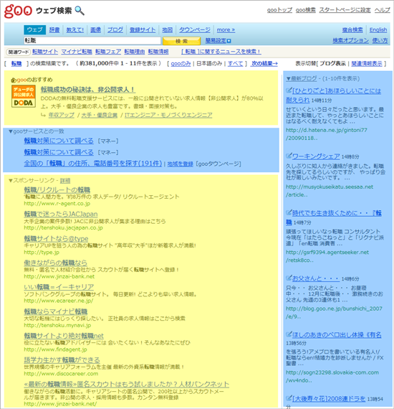Viewport: 394px width, 409px height.
Task: Click the search query input field
Action: [x=92, y=41]
